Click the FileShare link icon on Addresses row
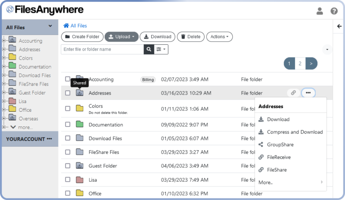This screenshot has height=200, width=345. click(x=293, y=93)
